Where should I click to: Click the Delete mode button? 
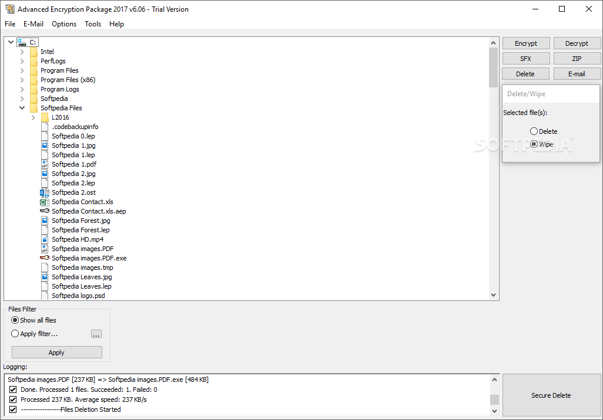526,74
